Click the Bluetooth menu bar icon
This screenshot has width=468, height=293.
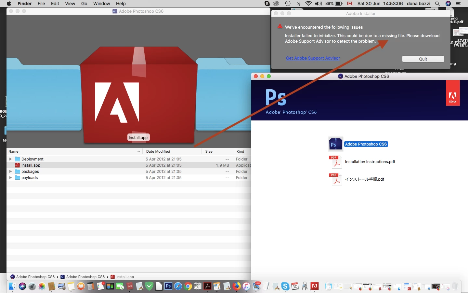pyautogui.click(x=299, y=4)
